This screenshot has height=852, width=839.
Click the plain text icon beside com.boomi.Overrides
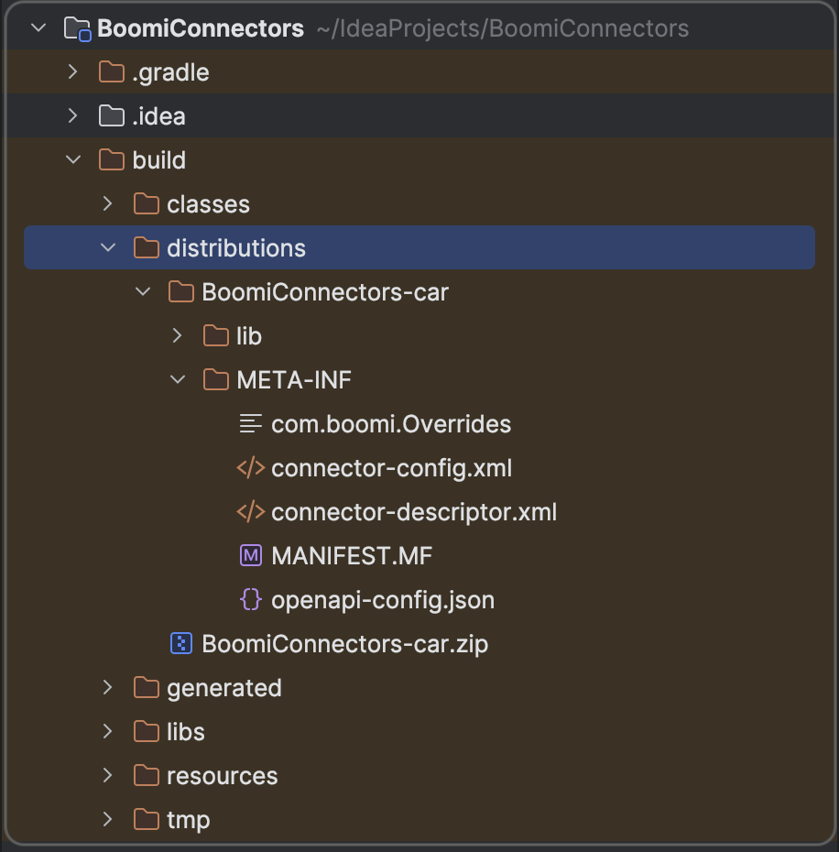tap(250, 423)
